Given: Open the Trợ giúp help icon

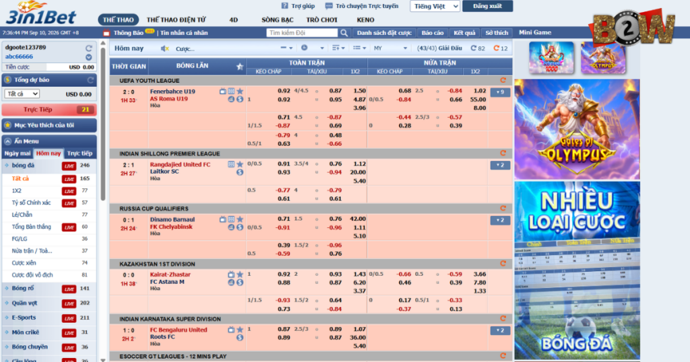Looking at the screenshot, I should click(x=285, y=6).
